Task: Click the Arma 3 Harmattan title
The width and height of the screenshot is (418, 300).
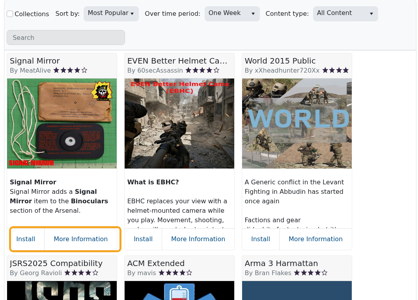Action: tap(281, 263)
